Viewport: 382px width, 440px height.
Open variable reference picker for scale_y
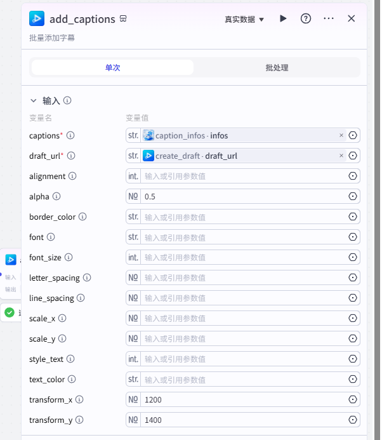(353, 338)
